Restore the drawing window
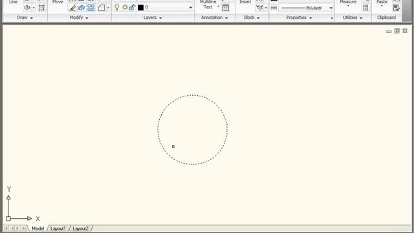 pos(397,31)
